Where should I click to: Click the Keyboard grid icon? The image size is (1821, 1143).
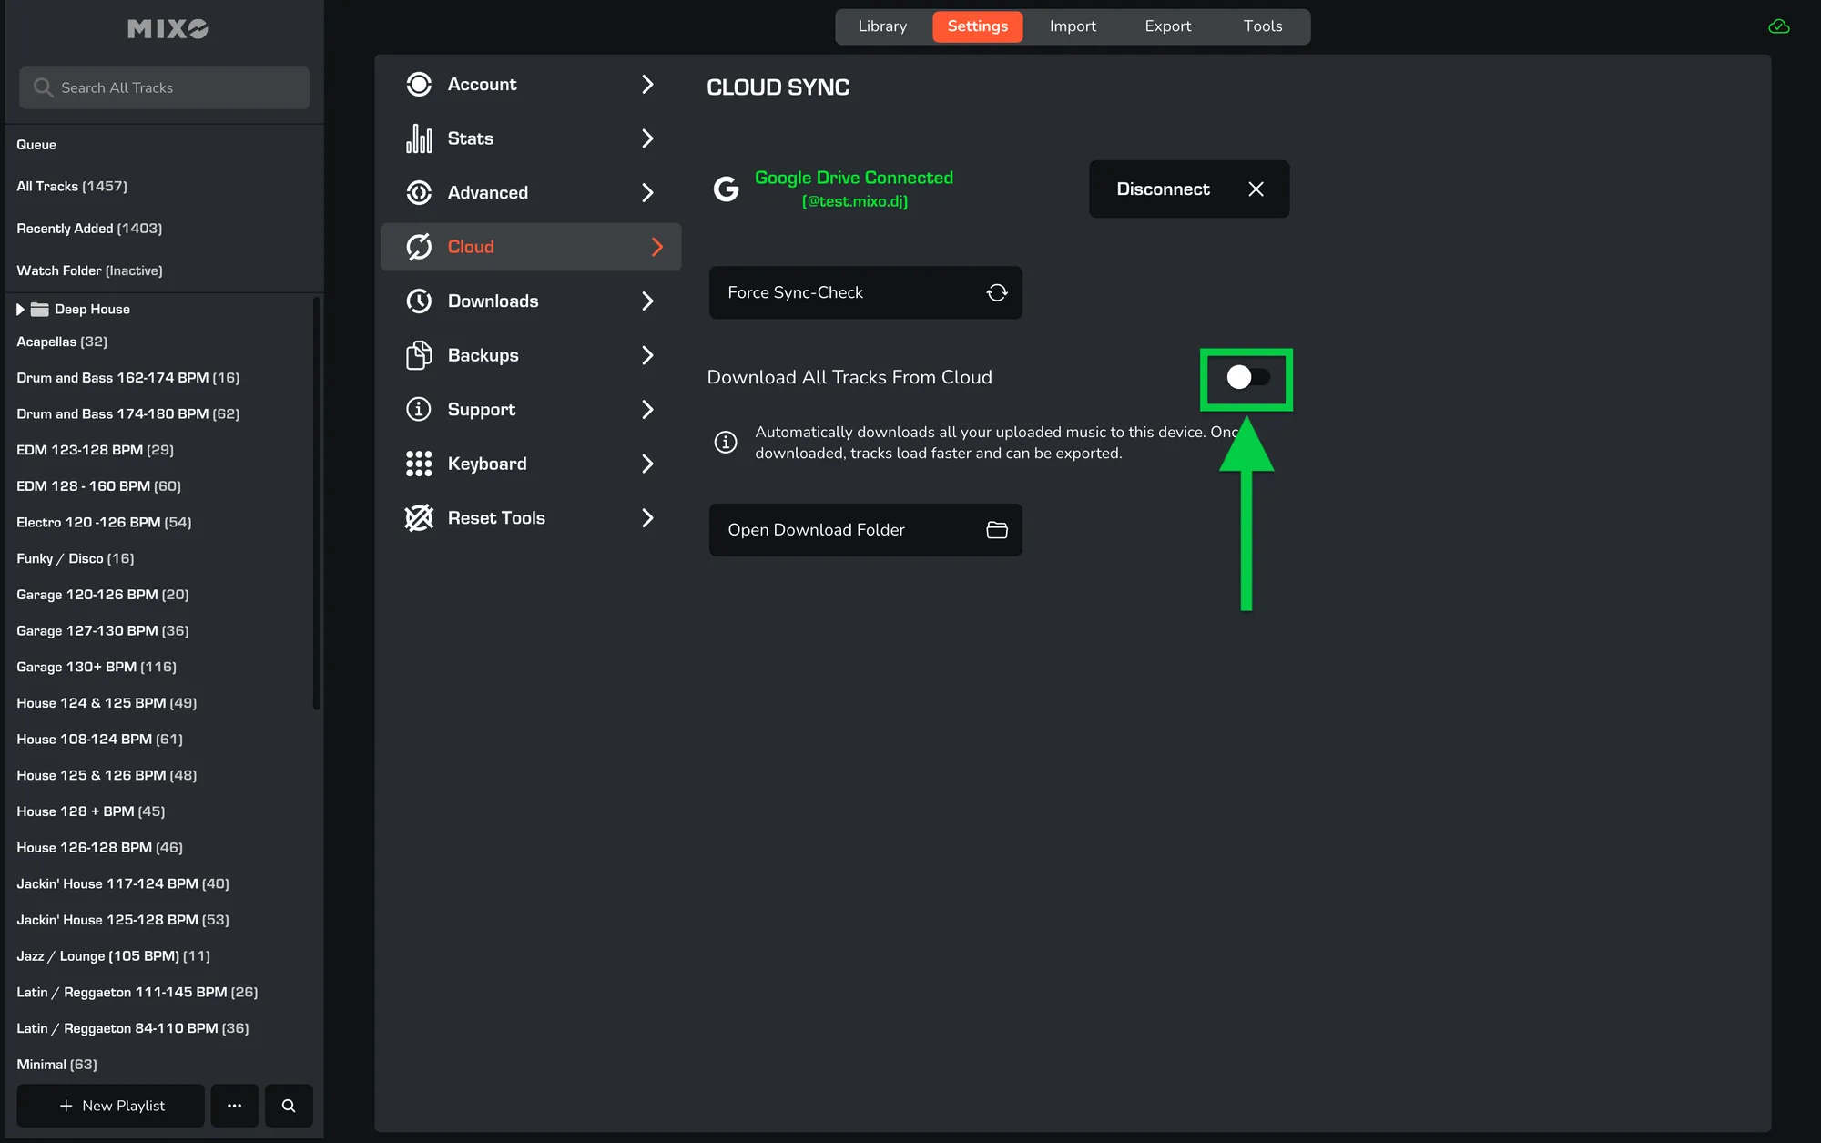pyautogui.click(x=418, y=464)
